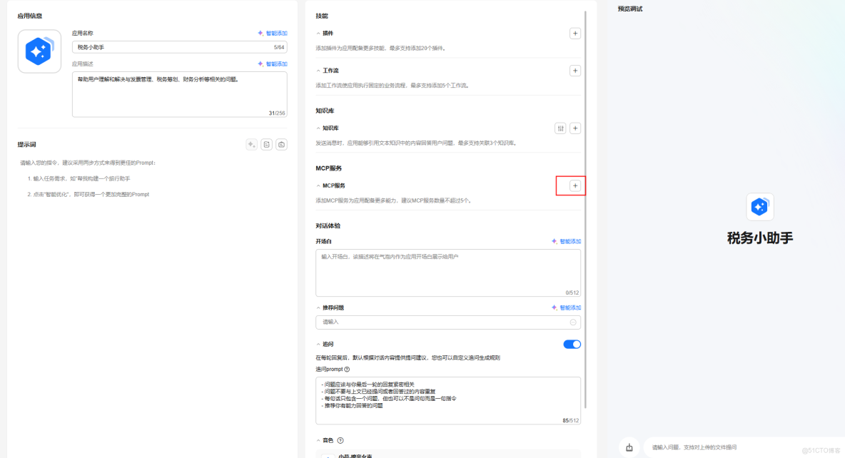The image size is (845, 458).
Task: Click the chat question input field
Action: [728, 447]
